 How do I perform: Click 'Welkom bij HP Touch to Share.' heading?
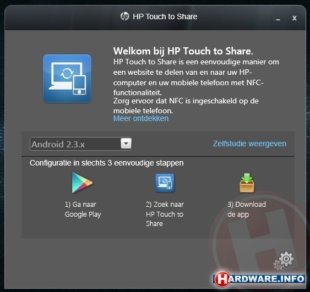pyautogui.click(x=183, y=51)
